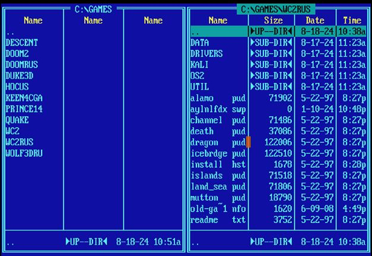372x256 pixels.
Task: Click parent directory dots in left panel list
Action: tap(10, 33)
